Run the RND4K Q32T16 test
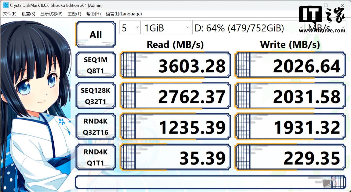This screenshot has width=351, height=192. click(x=96, y=127)
